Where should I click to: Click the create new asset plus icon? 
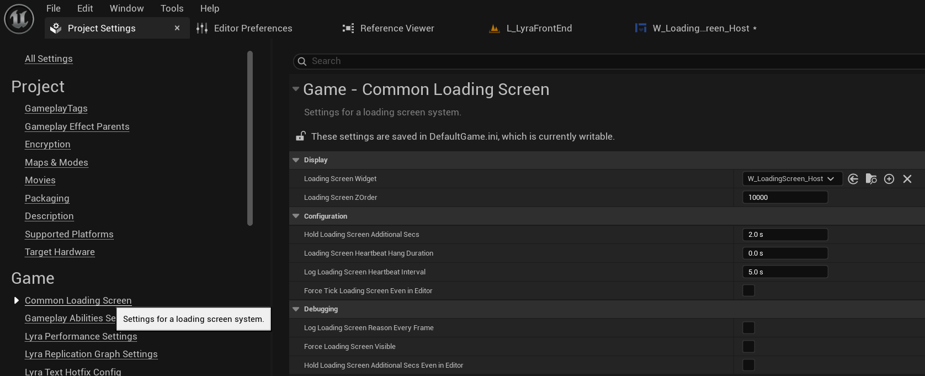click(x=889, y=179)
